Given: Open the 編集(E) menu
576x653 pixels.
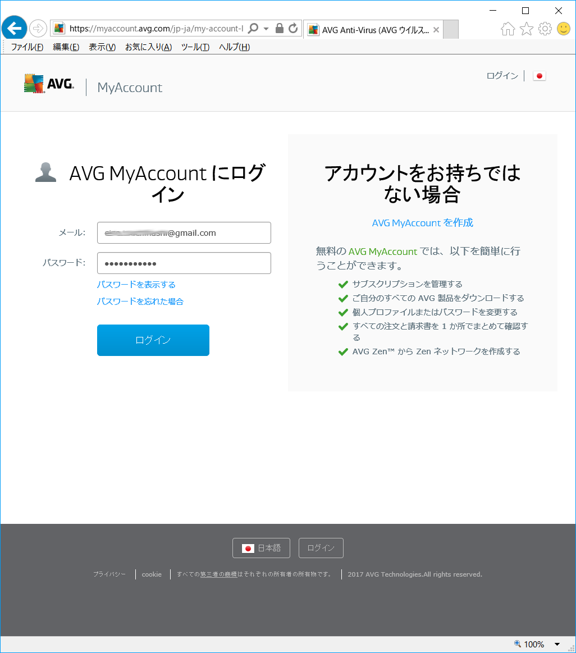Looking at the screenshot, I should point(66,47).
